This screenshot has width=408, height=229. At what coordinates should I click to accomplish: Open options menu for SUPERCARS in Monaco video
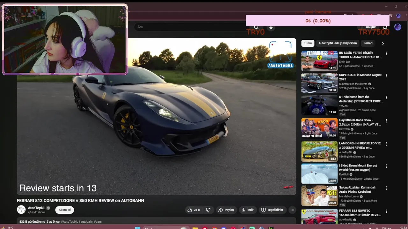coord(386,76)
